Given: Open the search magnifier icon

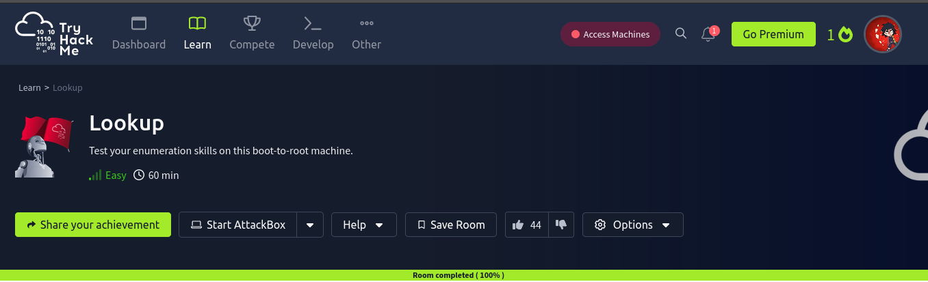Looking at the screenshot, I should click(x=680, y=33).
